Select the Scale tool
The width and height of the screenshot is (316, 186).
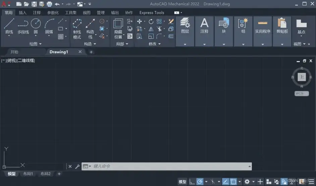coord(151,36)
